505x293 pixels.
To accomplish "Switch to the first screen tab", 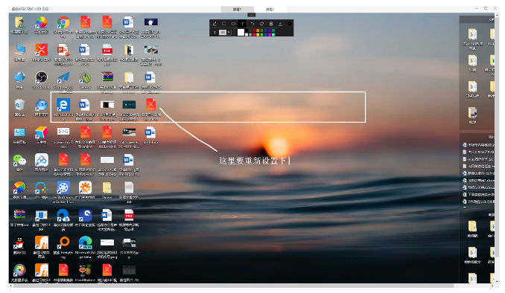I will (238, 9).
